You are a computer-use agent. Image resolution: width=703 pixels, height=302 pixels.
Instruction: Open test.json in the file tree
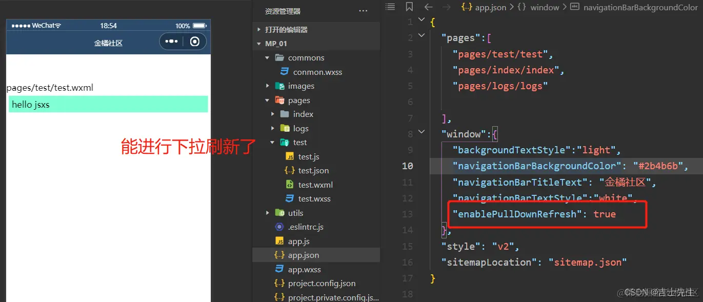tap(313, 170)
